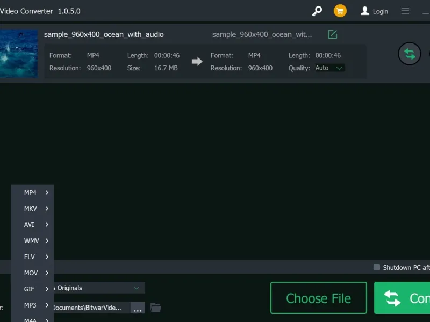430x322 pixels.
Task: Click the Login user icon
Action: coord(365,11)
